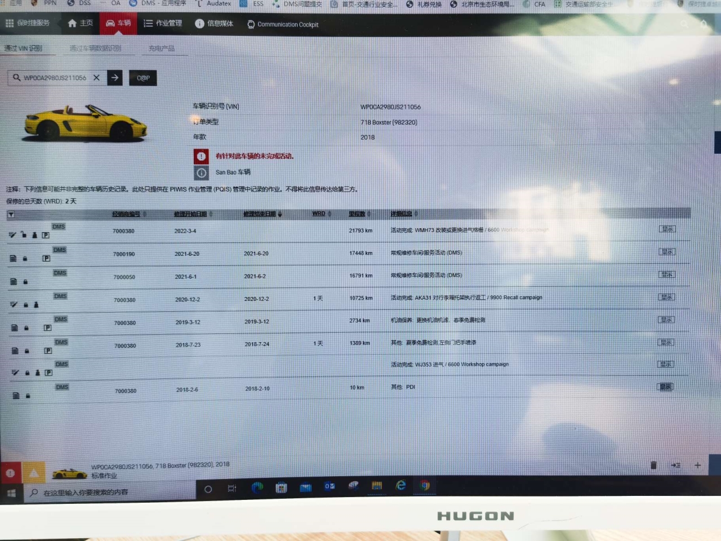Click mileage 21793 km

[360, 230]
